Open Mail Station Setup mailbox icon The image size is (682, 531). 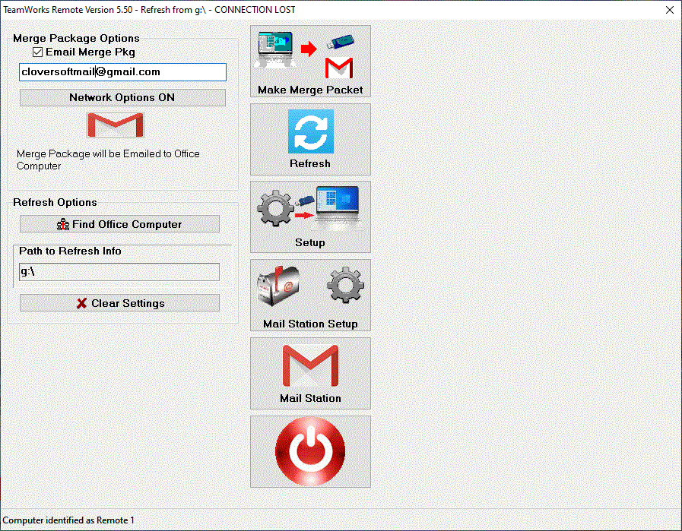[310, 296]
